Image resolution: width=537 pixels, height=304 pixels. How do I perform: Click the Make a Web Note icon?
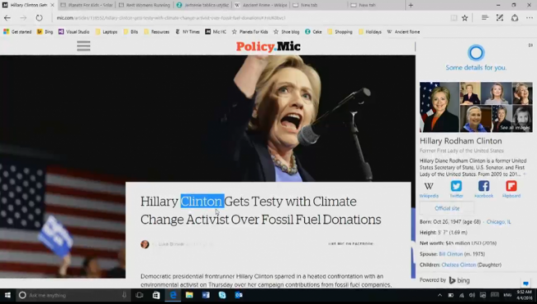[500, 18]
